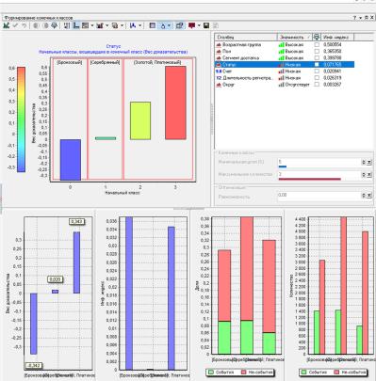This screenshot has width=376, height=381.
Task: Open the dropdown beside the copy icon
Action: (x=123, y=26)
